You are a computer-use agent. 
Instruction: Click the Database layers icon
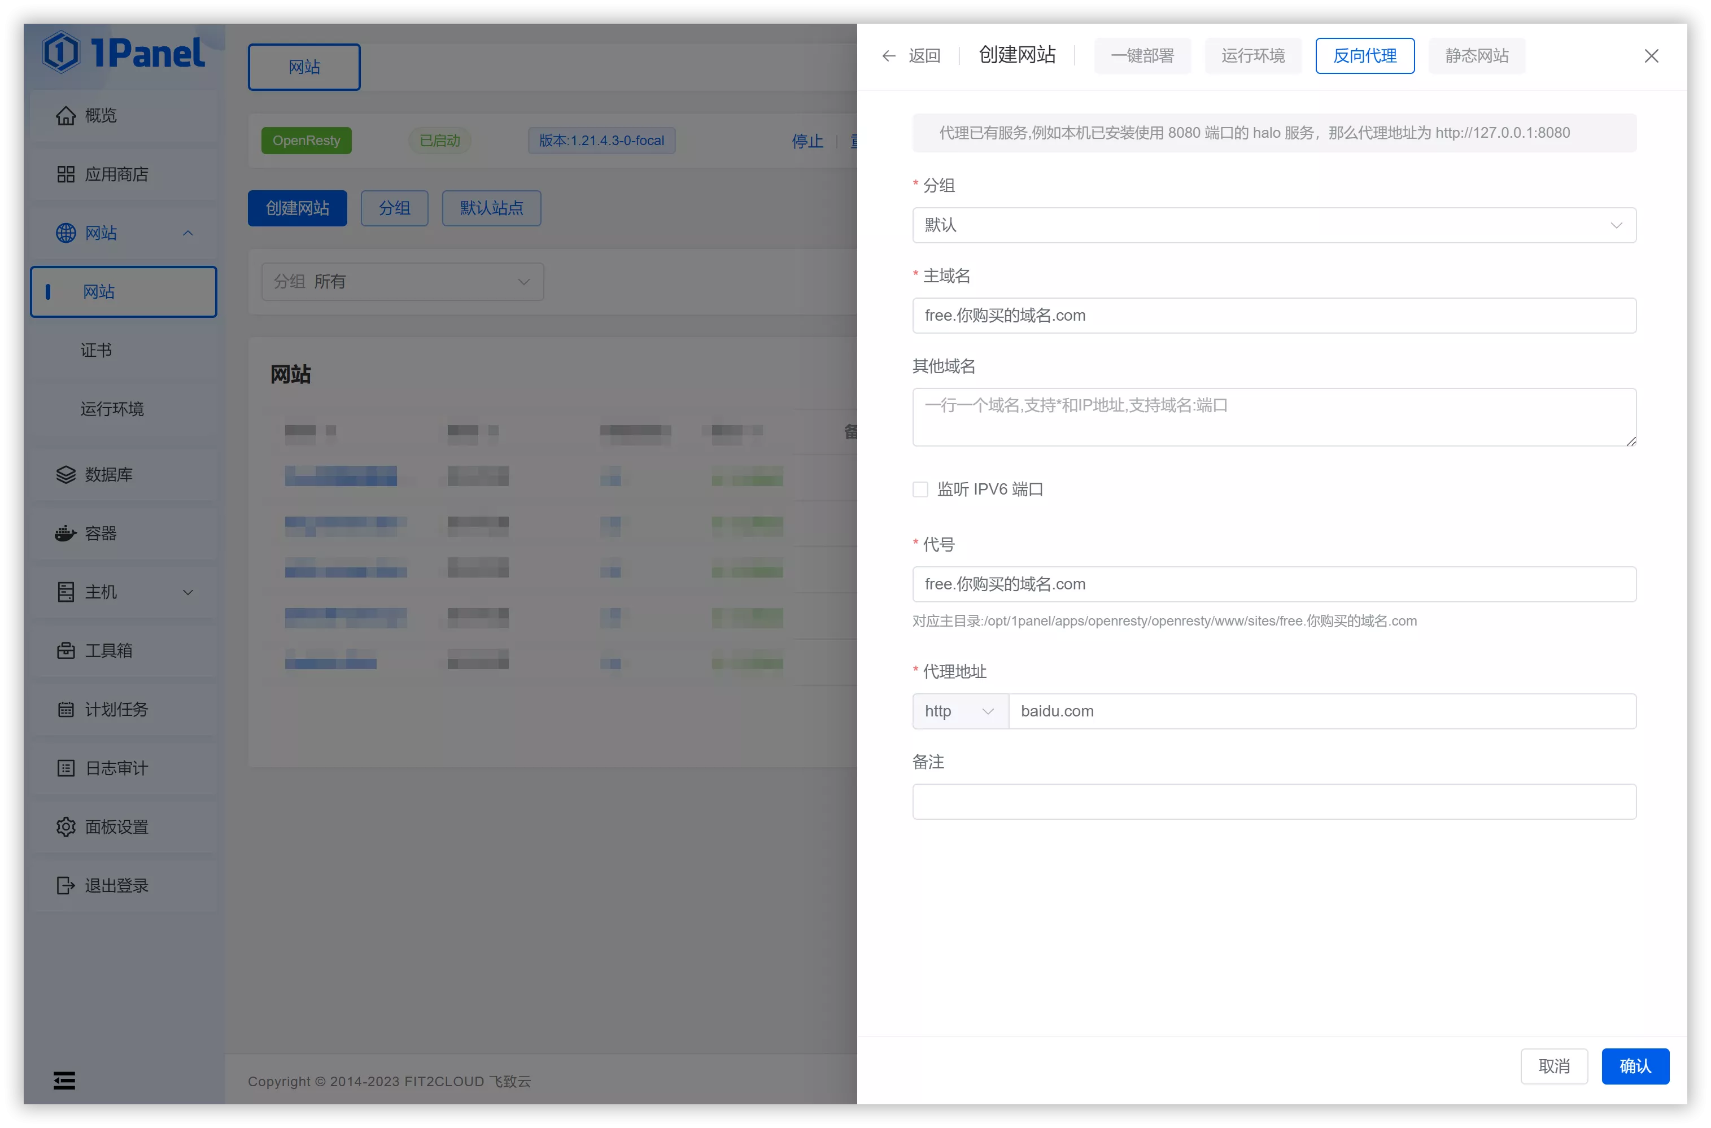(x=66, y=475)
